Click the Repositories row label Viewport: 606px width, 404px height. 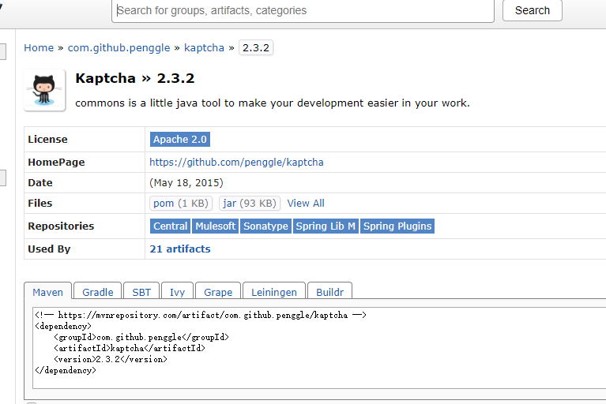(61, 226)
